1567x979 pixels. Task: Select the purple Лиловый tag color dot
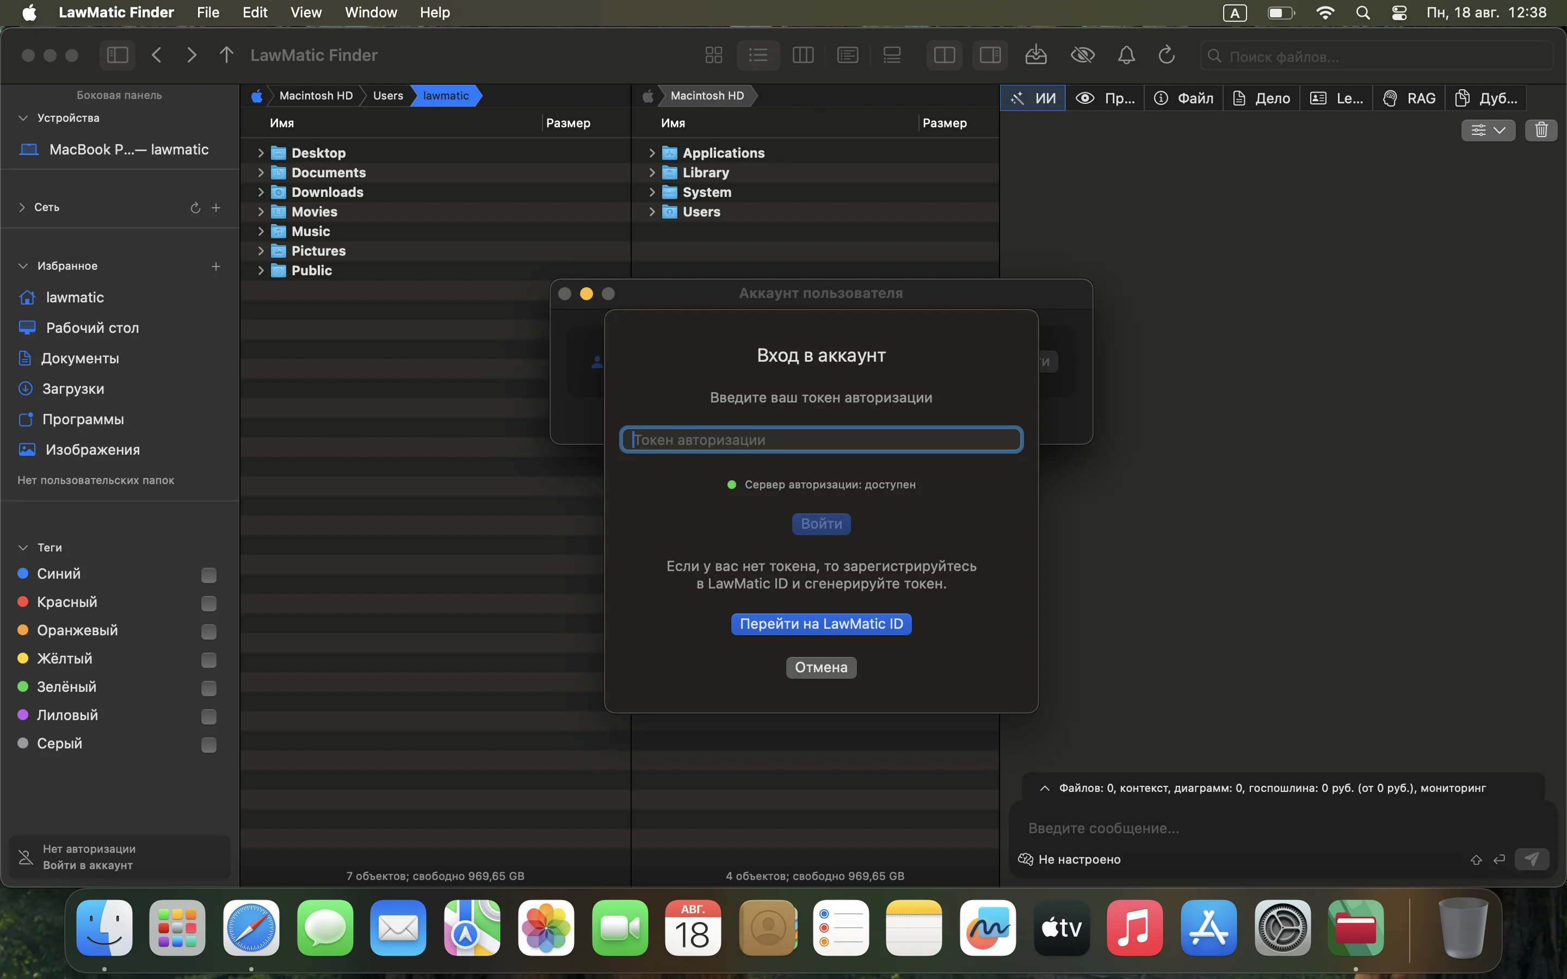coord(23,715)
